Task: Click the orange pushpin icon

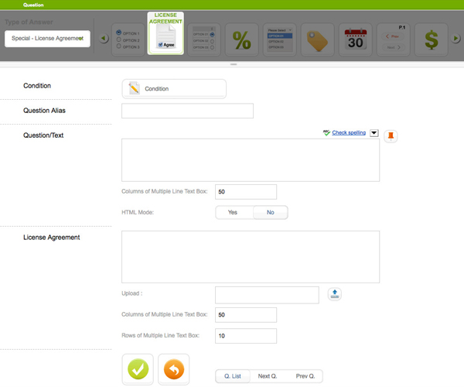Action: (x=391, y=136)
